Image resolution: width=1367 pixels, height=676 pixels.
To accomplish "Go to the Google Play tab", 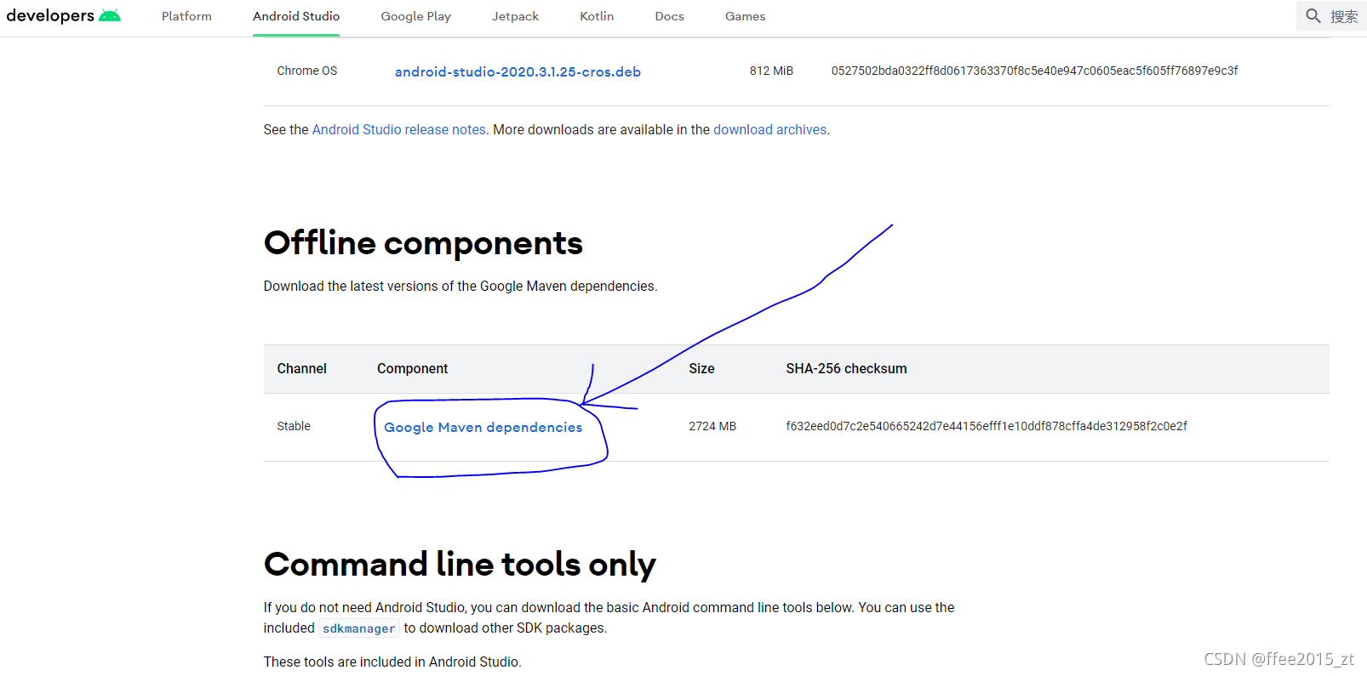I will (x=415, y=16).
